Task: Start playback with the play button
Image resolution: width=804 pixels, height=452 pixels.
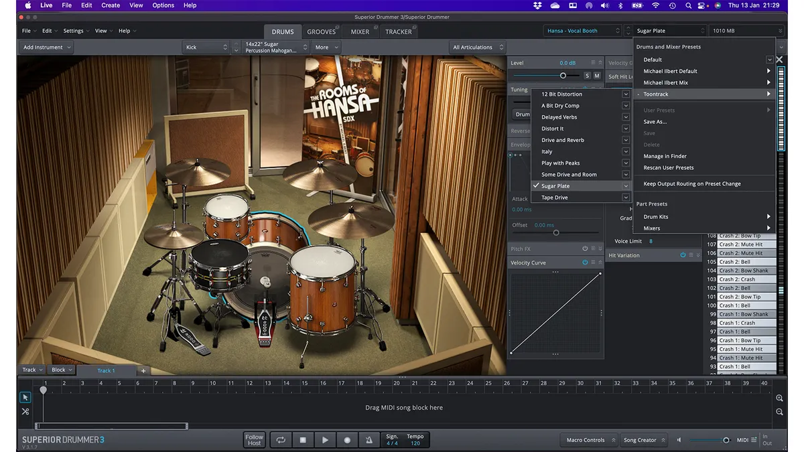Action: click(x=325, y=440)
